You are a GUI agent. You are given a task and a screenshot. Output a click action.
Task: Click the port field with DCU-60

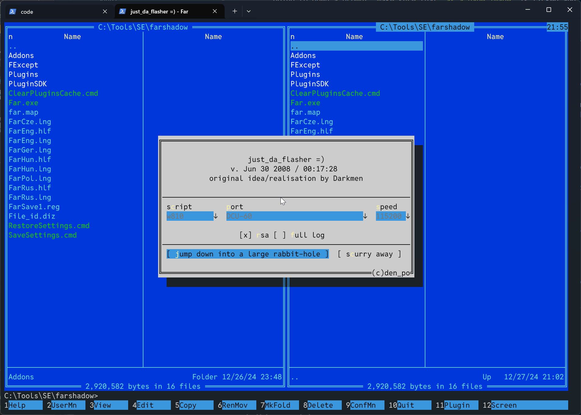[294, 216]
